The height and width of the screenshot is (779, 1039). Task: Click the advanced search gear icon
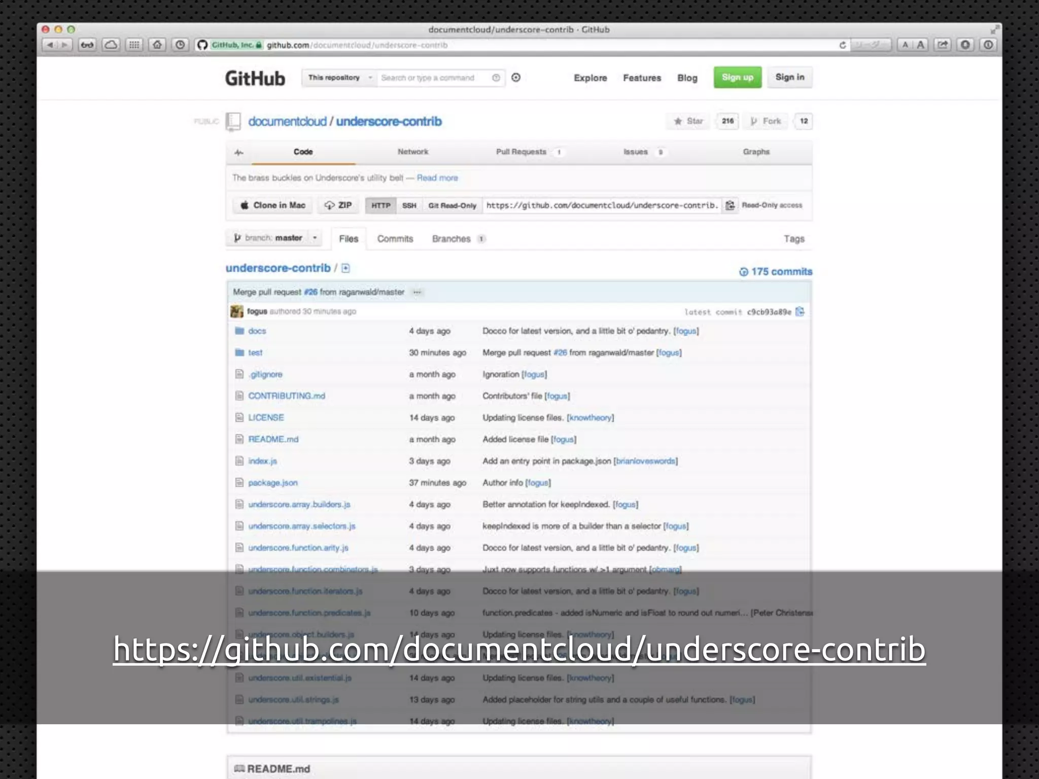point(516,78)
